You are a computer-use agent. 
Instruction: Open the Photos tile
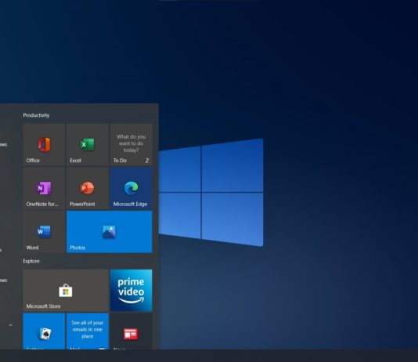[x=110, y=232]
